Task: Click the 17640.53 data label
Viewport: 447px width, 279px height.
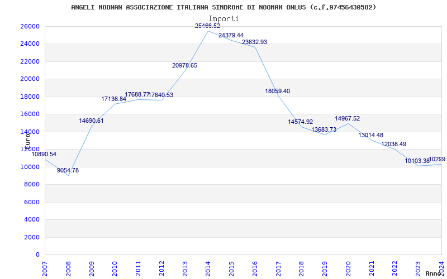Action: click(x=161, y=95)
